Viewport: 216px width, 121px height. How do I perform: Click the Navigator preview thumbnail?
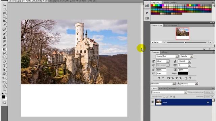[x=182, y=34]
